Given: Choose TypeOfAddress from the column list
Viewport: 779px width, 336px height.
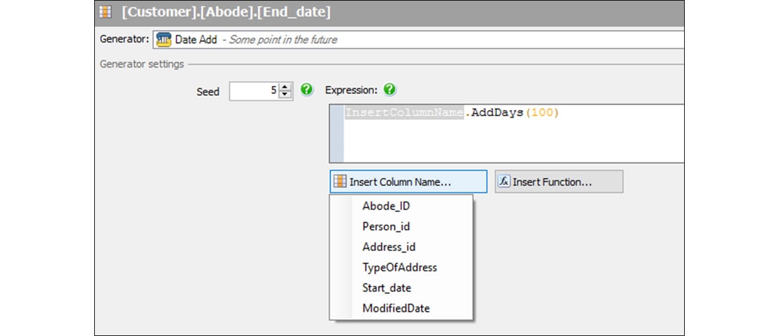Looking at the screenshot, I should pos(401,267).
